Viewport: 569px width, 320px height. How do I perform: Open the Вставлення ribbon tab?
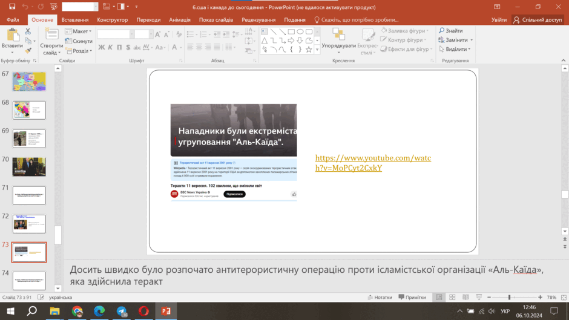[75, 19]
